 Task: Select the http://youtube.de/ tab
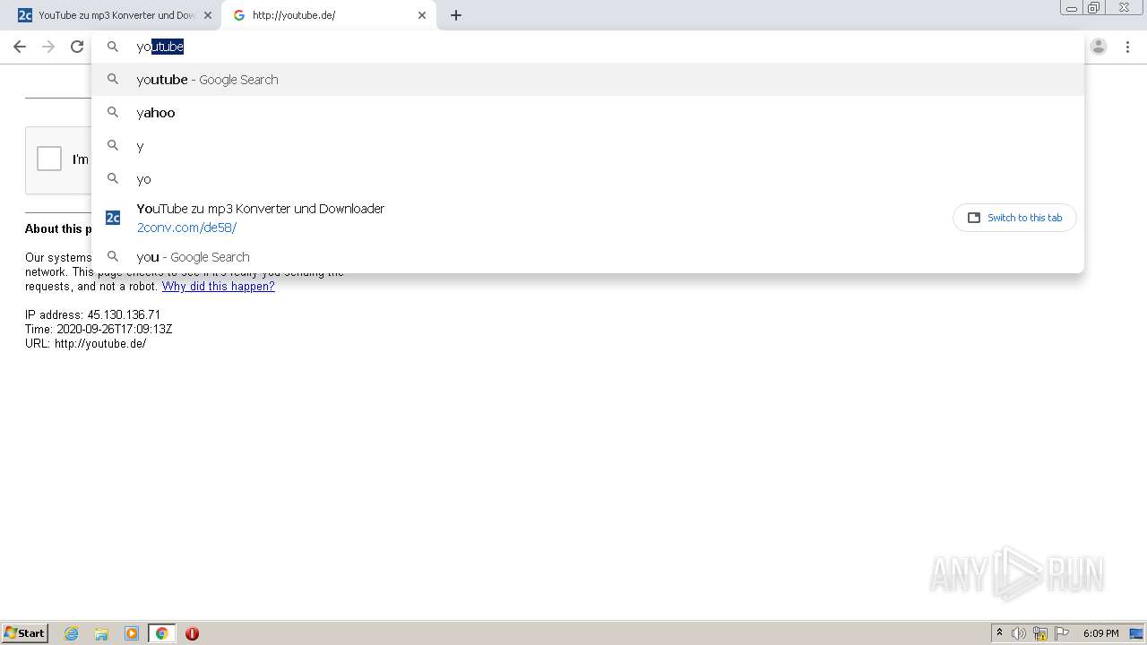tap(328, 15)
